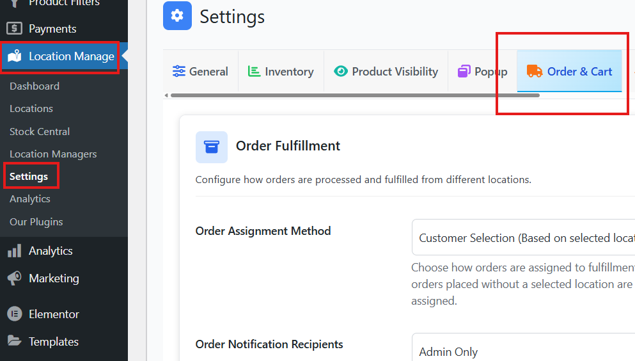Navigate to Locations in the sidebar
The image size is (635, 361).
click(31, 109)
